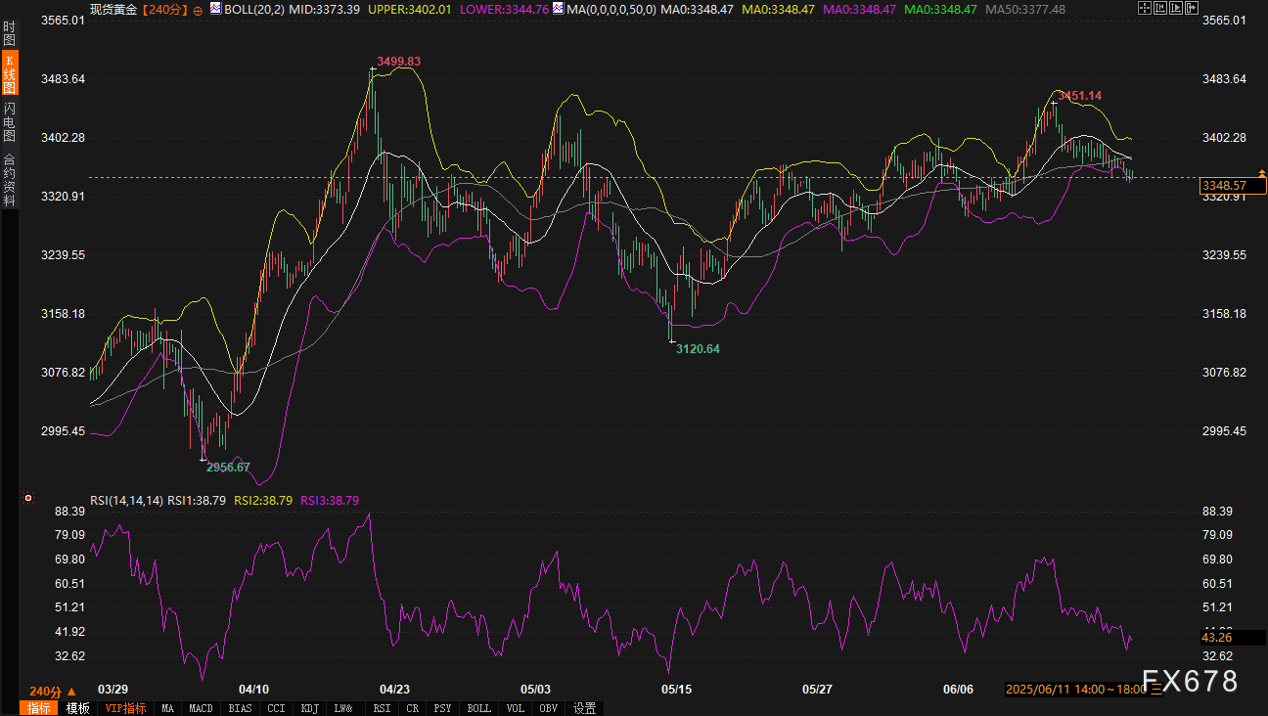This screenshot has width=1268, height=716.
Task: Click the jump-to-latest arrow icon
Action: pos(1194,8)
